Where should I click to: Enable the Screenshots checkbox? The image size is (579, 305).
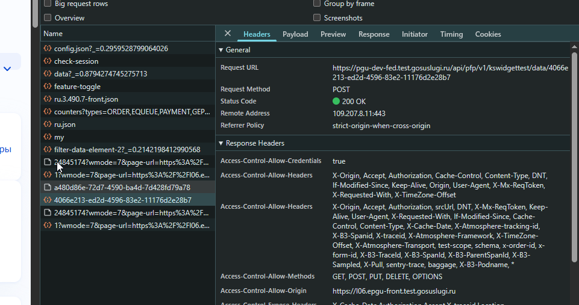pyautogui.click(x=317, y=17)
